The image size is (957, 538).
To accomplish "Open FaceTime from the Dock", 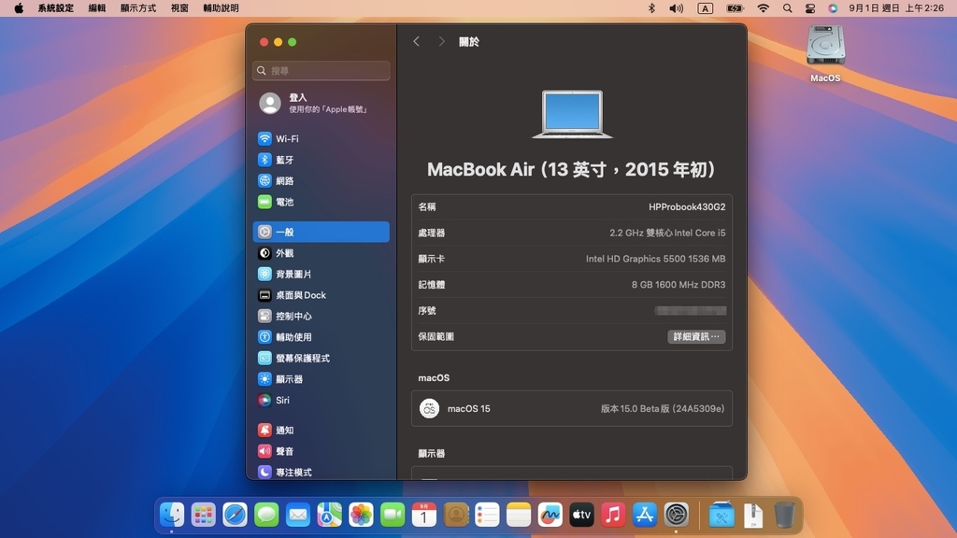I will click(x=393, y=515).
